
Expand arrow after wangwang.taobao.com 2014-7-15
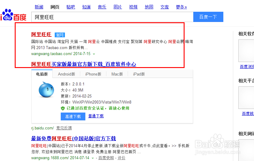point(94,54)
